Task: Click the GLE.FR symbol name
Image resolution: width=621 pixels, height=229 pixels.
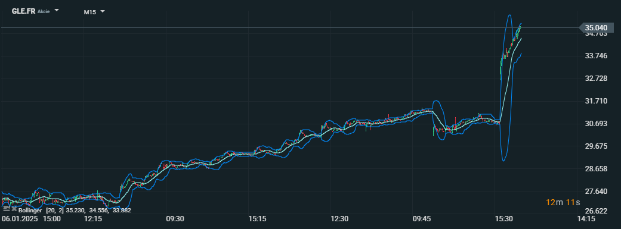Action: pyautogui.click(x=23, y=11)
